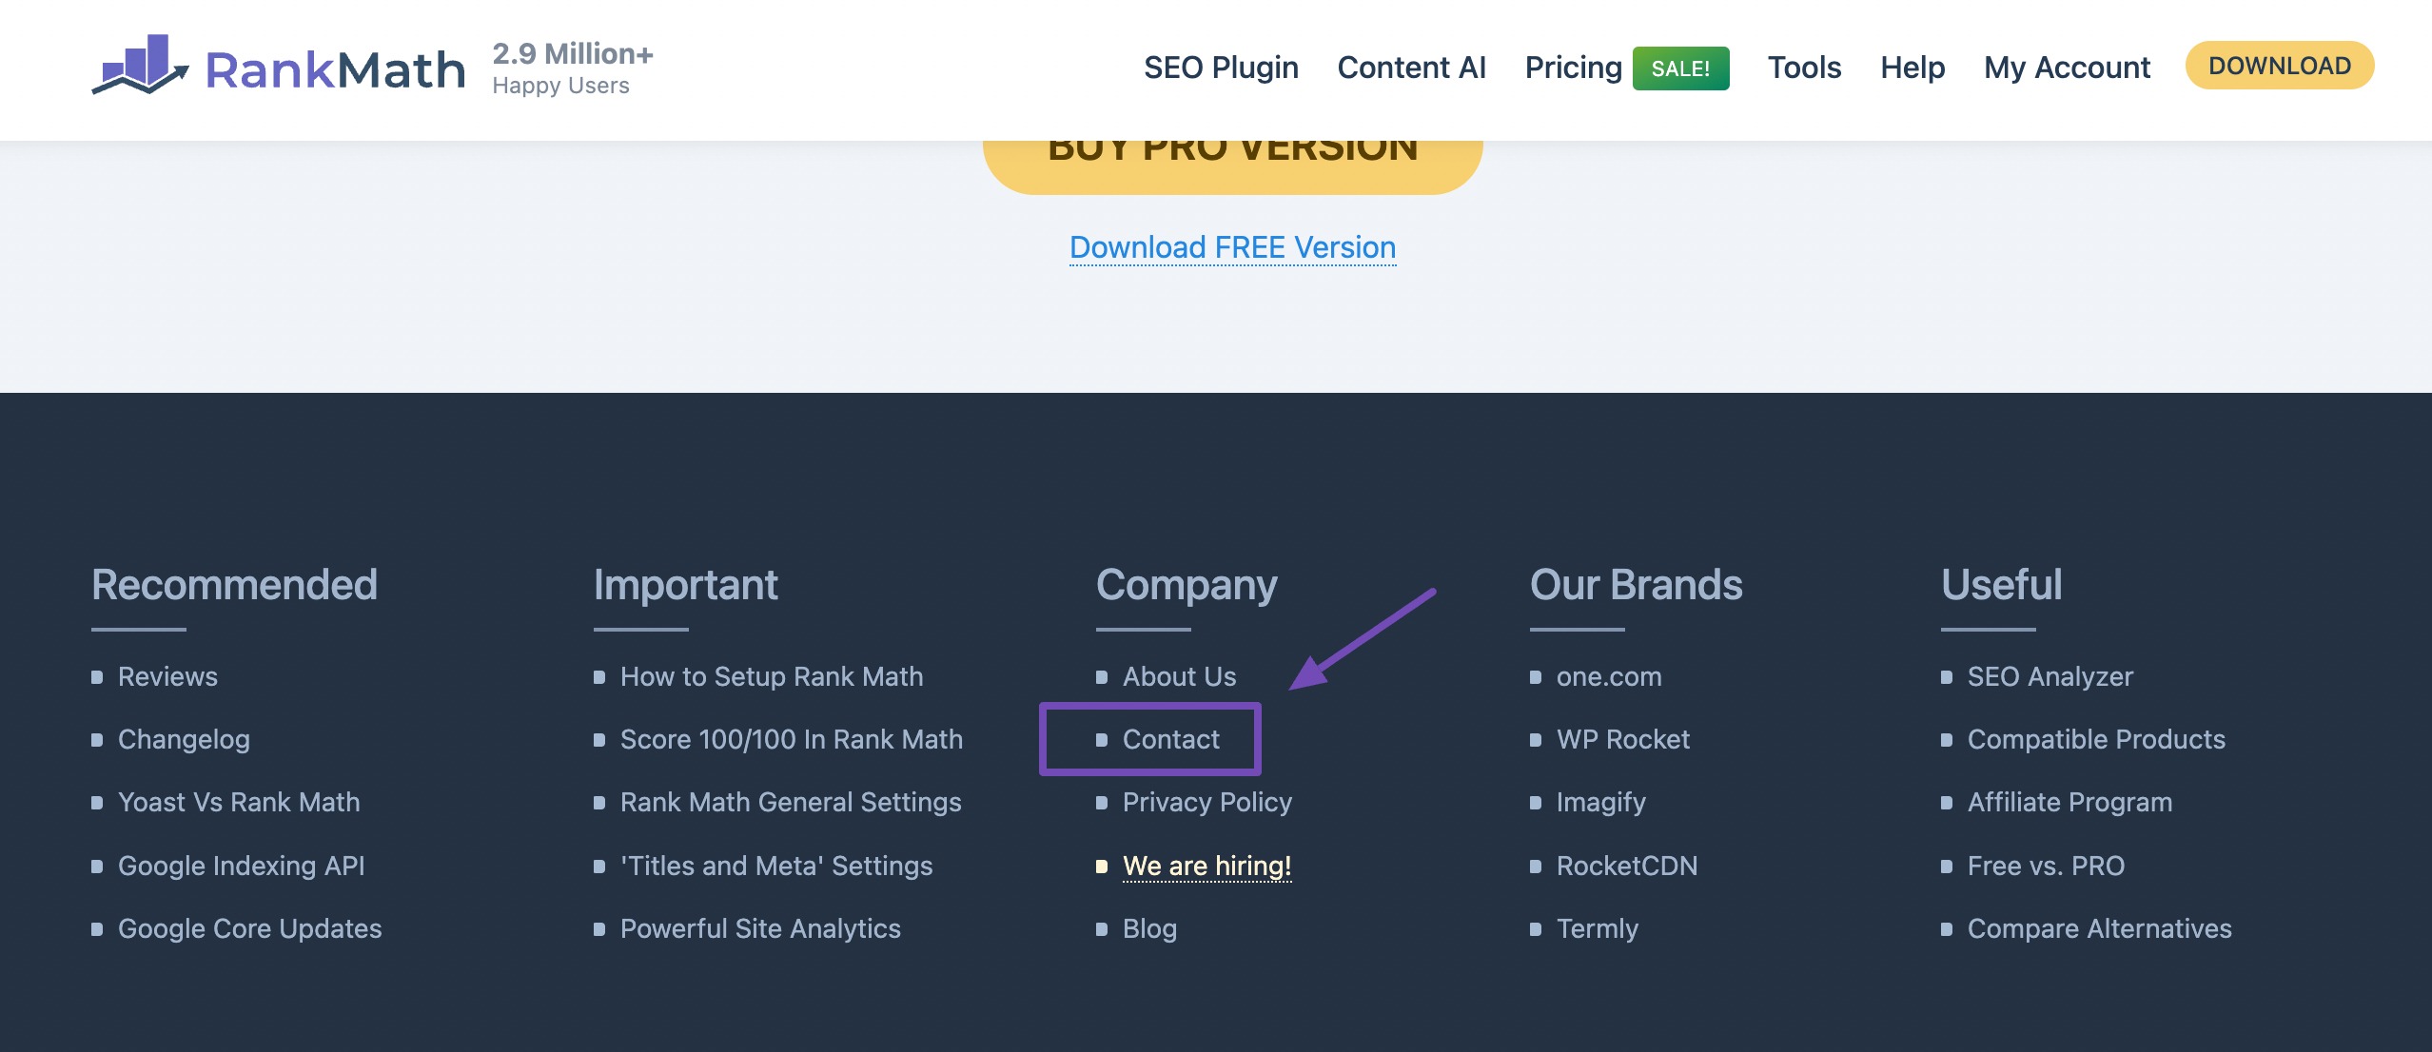
Task: Open Affiliate Program link
Action: tap(2069, 803)
